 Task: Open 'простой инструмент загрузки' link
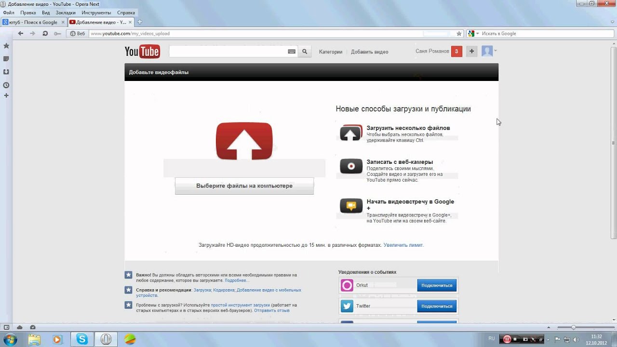(240, 305)
